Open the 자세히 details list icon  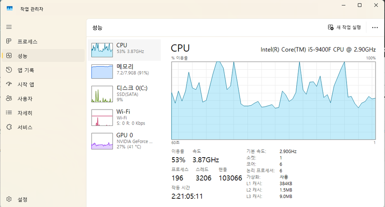coord(9,113)
